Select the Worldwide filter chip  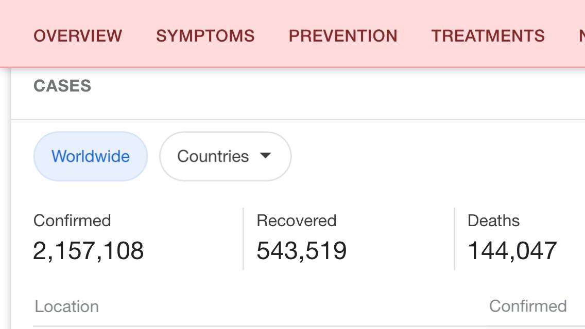click(x=91, y=156)
